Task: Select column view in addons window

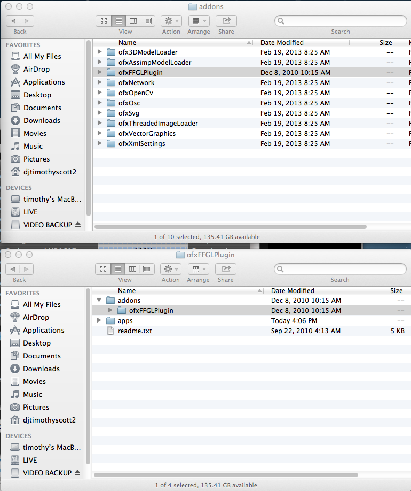Action: point(133,21)
